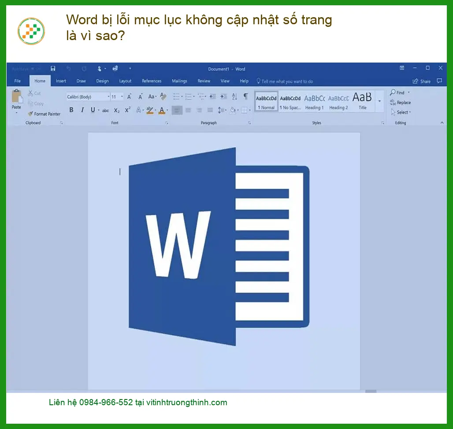This screenshot has height=429, width=453.
Task: Switch to the Design tab
Action: coord(102,81)
